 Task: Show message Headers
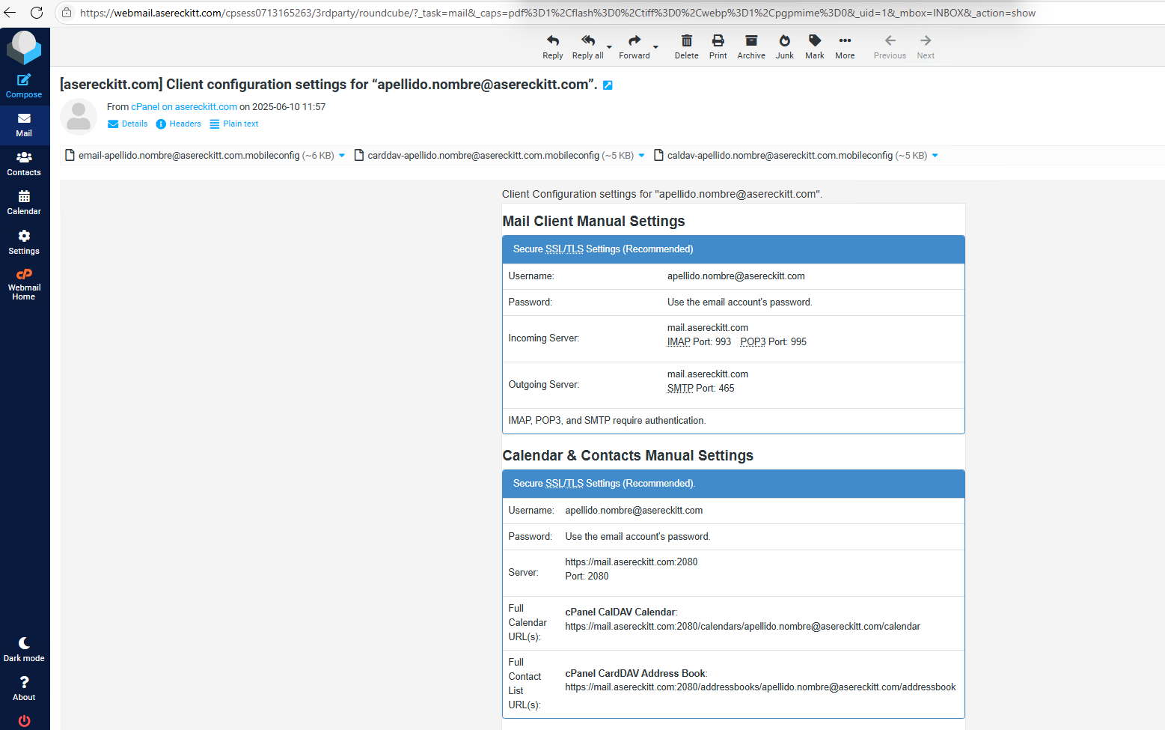[178, 124]
